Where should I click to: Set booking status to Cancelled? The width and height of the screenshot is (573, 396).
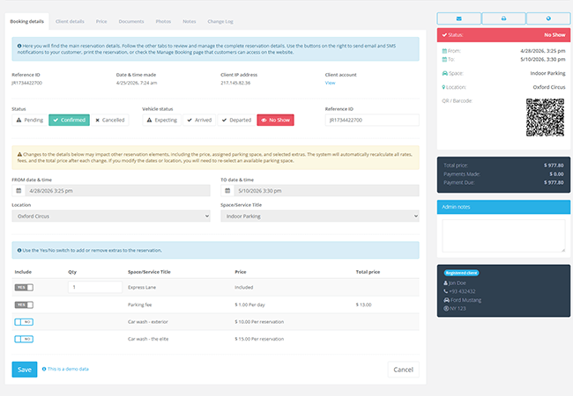[109, 120]
